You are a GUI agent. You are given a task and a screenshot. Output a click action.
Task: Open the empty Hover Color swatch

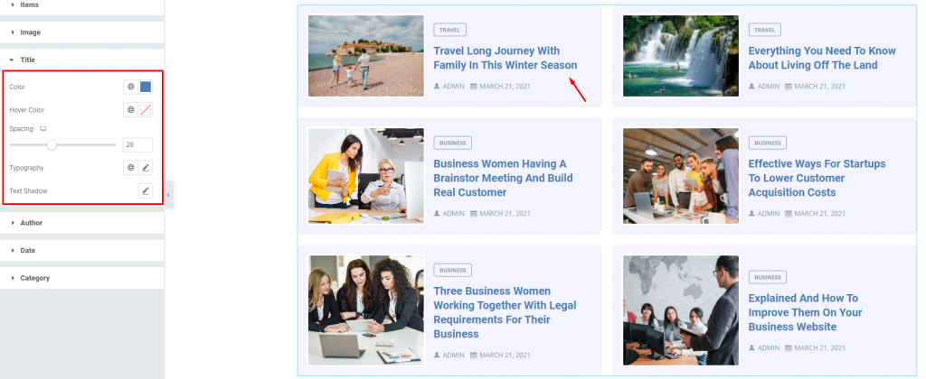point(146,109)
